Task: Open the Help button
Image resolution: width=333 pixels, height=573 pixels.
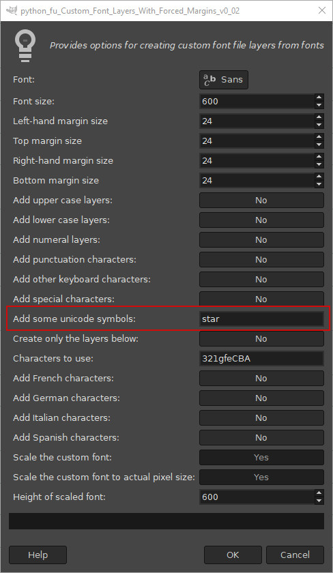Action: (38, 555)
